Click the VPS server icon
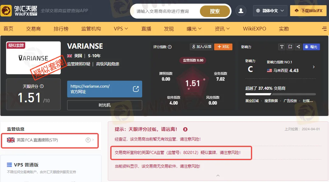 [x=9, y=165]
